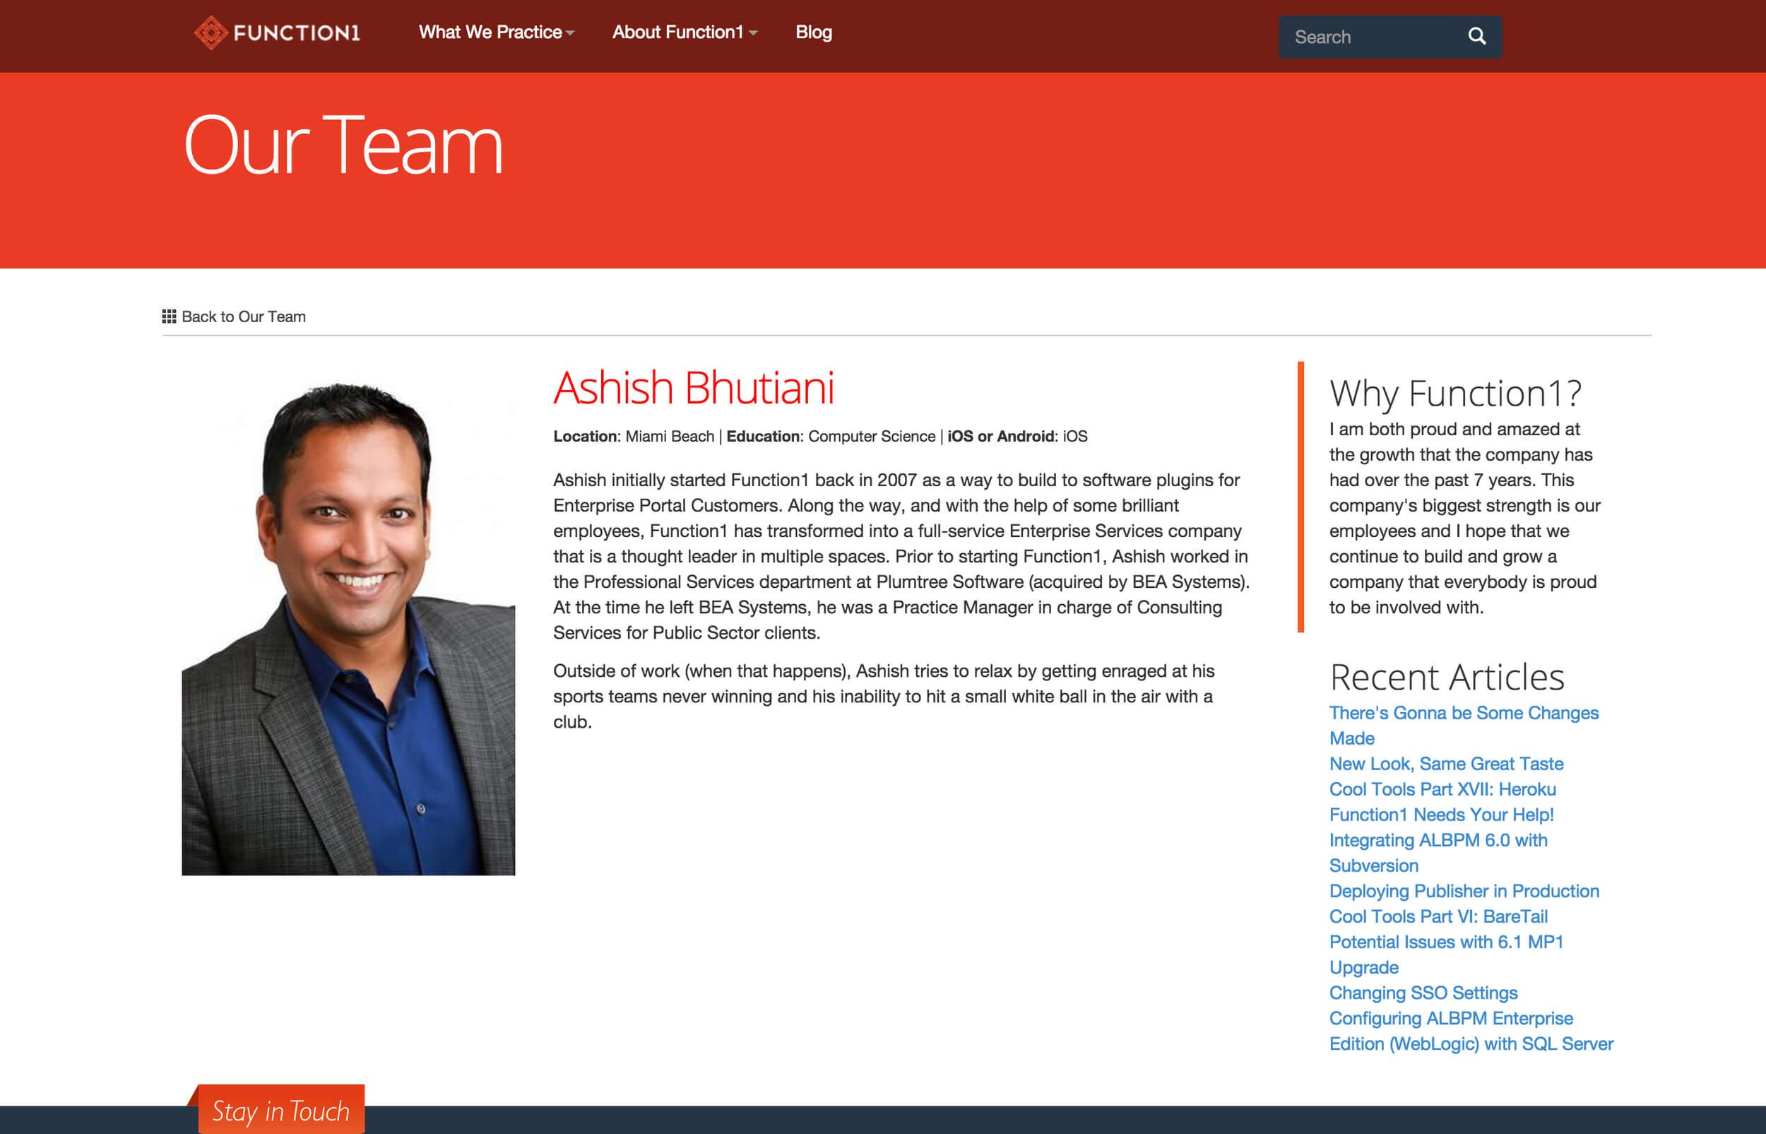Expand the About Function1 dropdown arrow

click(752, 33)
